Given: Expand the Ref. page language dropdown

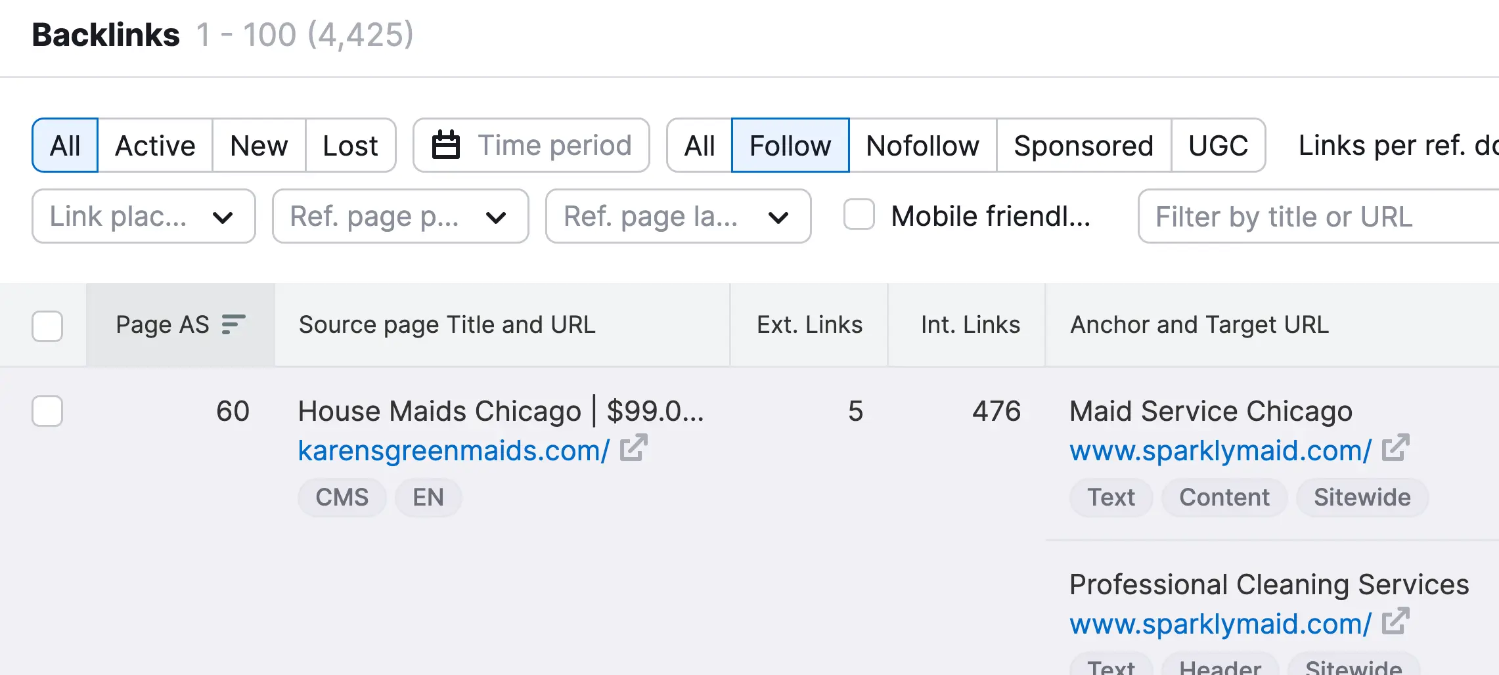Looking at the screenshot, I should click(678, 217).
